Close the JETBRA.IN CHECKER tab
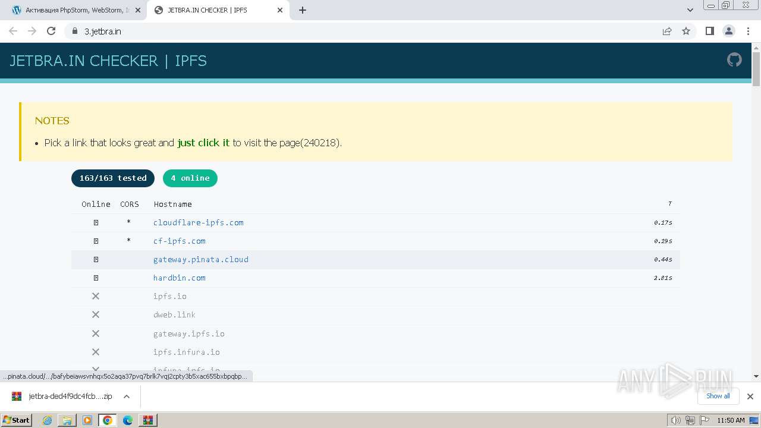 (280, 10)
